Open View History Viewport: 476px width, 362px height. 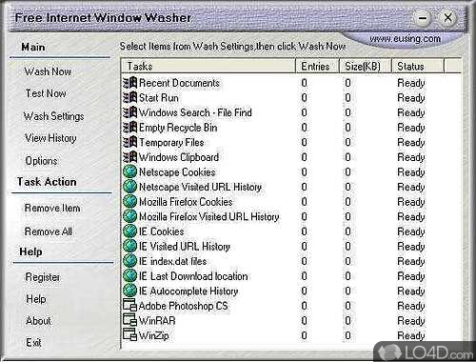coord(50,138)
